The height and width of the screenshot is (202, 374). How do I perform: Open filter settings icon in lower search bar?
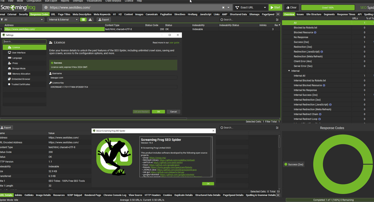click(277, 128)
